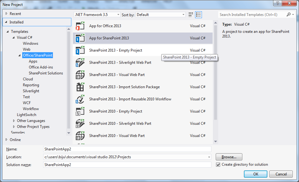The width and height of the screenshot is (299, 182).
Task: Select the LightSwitch tree item
Action: pos(27,115)
